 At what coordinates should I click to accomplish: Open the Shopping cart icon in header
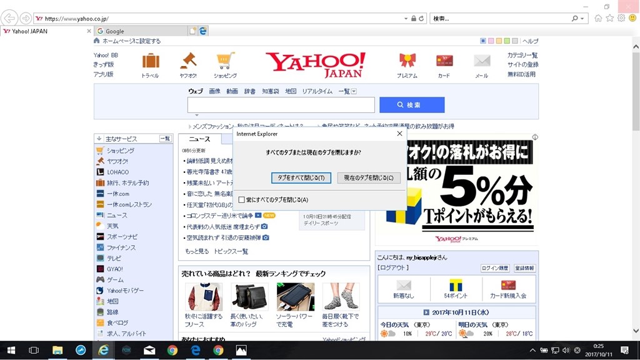(x=225, y=61)
